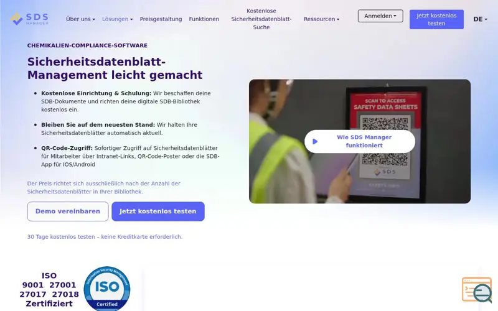The height and width of the screenshot is (311, 498).
Task: Click the play triangle icon on video
Action: click(x=315, y=141)
